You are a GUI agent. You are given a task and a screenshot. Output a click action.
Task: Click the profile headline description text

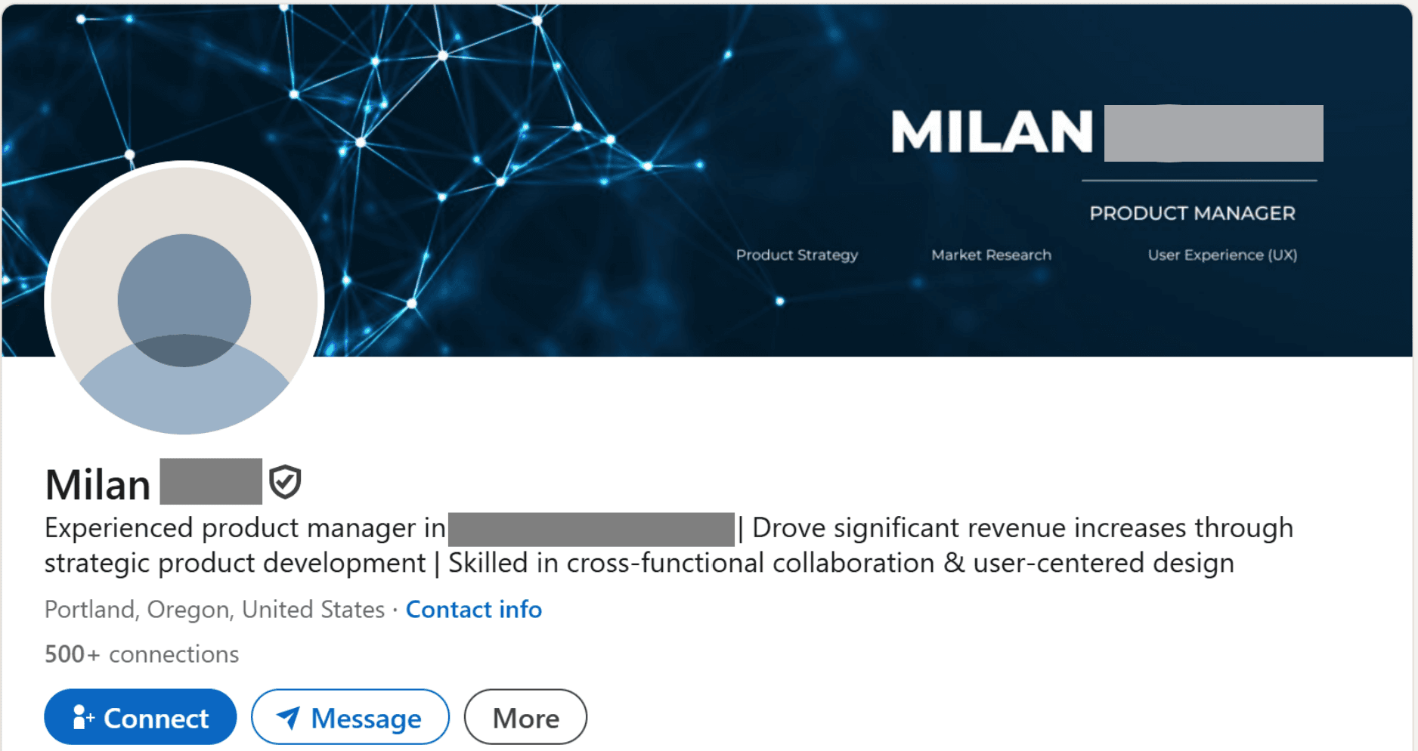coord(669,545)
